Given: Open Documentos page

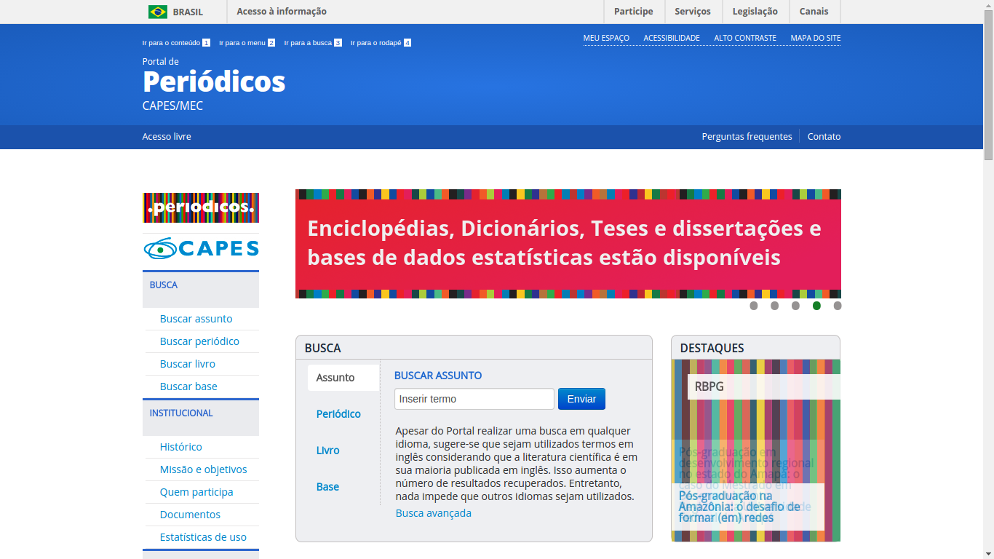Looking at the screenshot, I should click(x=190, y=515).
